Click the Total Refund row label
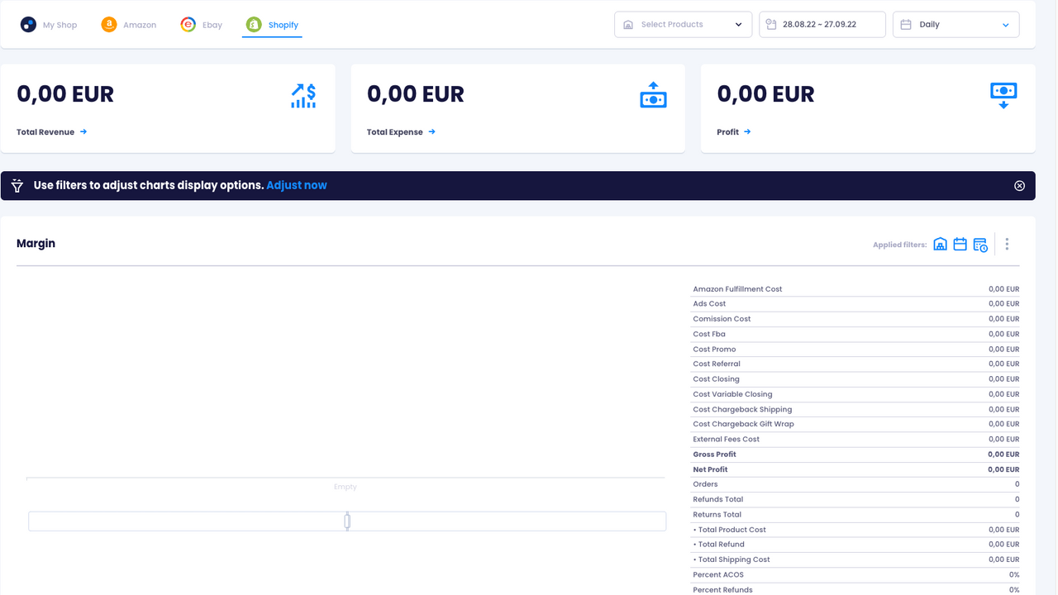 click(x=718, y=545)
